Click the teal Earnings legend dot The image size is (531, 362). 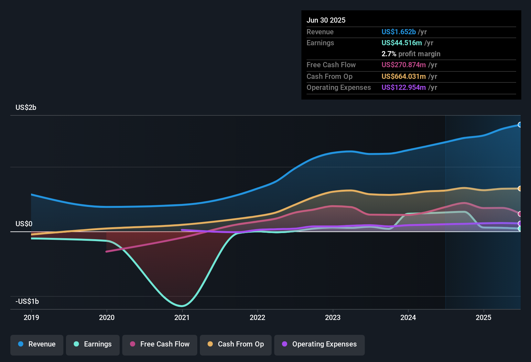[x=76, y=344]
